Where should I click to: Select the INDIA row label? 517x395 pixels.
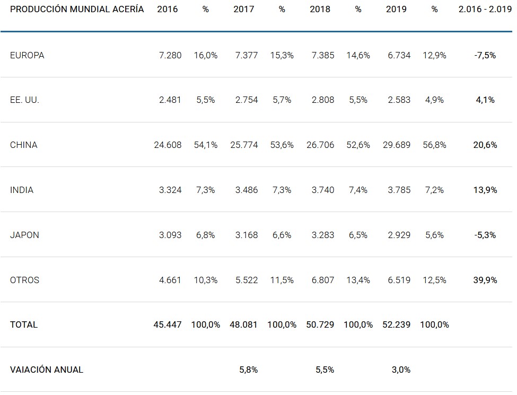point(22,190)
